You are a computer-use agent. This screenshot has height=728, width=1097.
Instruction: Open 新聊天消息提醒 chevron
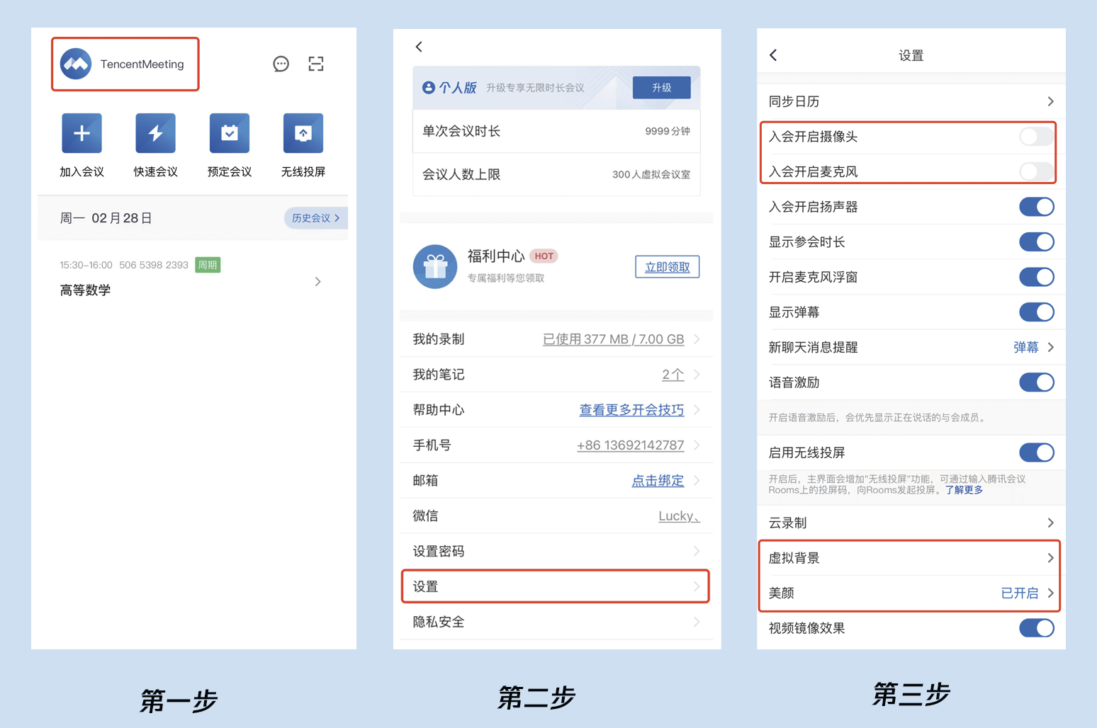point(1050,348)
